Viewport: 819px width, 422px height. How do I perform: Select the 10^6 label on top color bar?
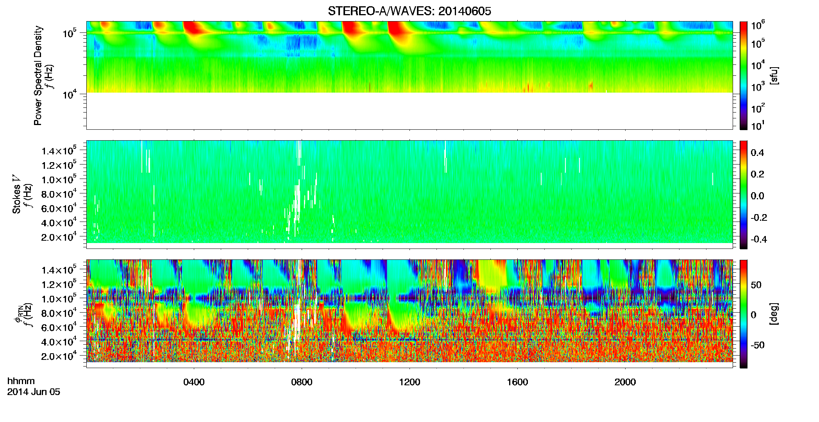tap(758, 26)
